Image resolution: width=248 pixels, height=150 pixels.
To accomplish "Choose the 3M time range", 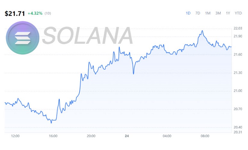I will [218, 13].
